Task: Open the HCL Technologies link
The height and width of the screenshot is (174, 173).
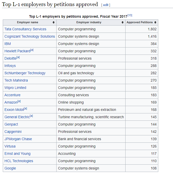Action: [19, 161]
